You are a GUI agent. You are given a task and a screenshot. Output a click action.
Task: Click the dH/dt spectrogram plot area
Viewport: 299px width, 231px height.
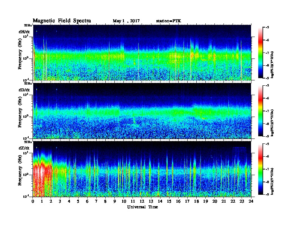pos(142,52)
